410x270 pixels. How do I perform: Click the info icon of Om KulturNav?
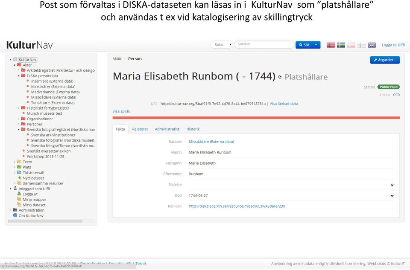click(15, 215)
